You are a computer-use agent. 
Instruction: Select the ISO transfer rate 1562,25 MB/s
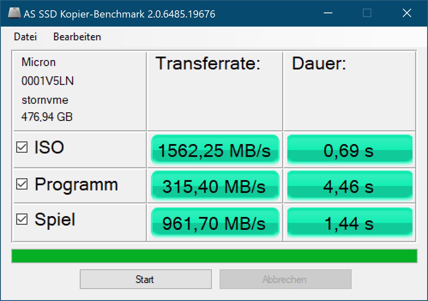click(215, 150)
